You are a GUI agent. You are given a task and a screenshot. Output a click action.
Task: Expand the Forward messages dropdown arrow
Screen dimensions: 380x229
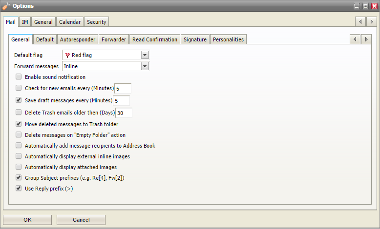tap(145, 66)
